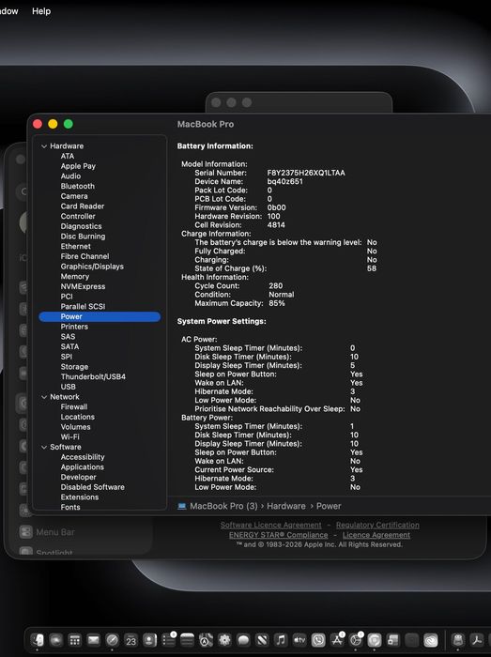Open Messages bubble icon in dock
The image size is (491, 657).
click(243, 640)
